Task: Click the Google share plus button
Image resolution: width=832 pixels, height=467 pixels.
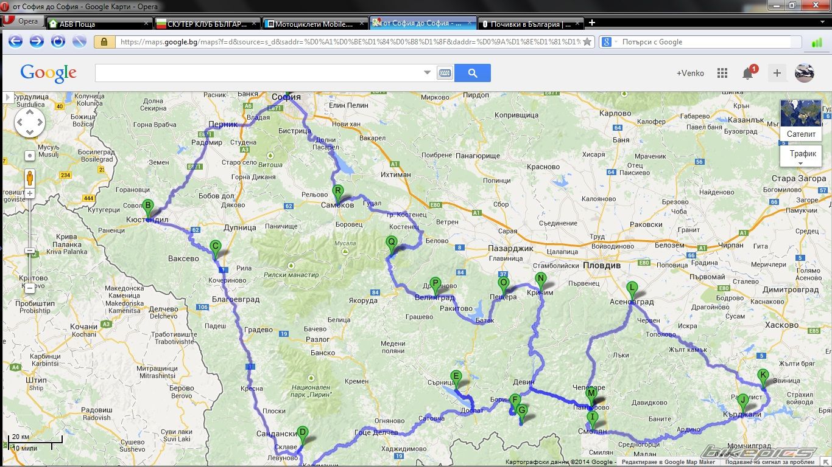Action: (777, 73)
